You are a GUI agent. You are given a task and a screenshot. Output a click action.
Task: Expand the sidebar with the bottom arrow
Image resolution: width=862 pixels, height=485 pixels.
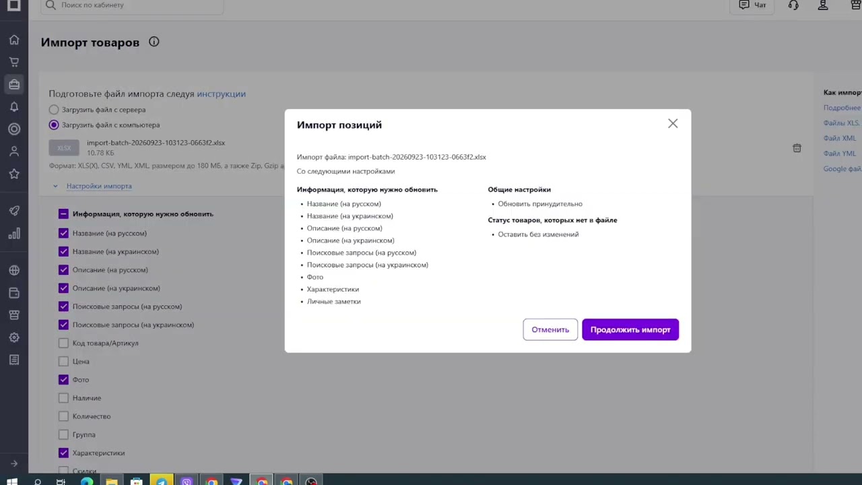tap(14, 463)
